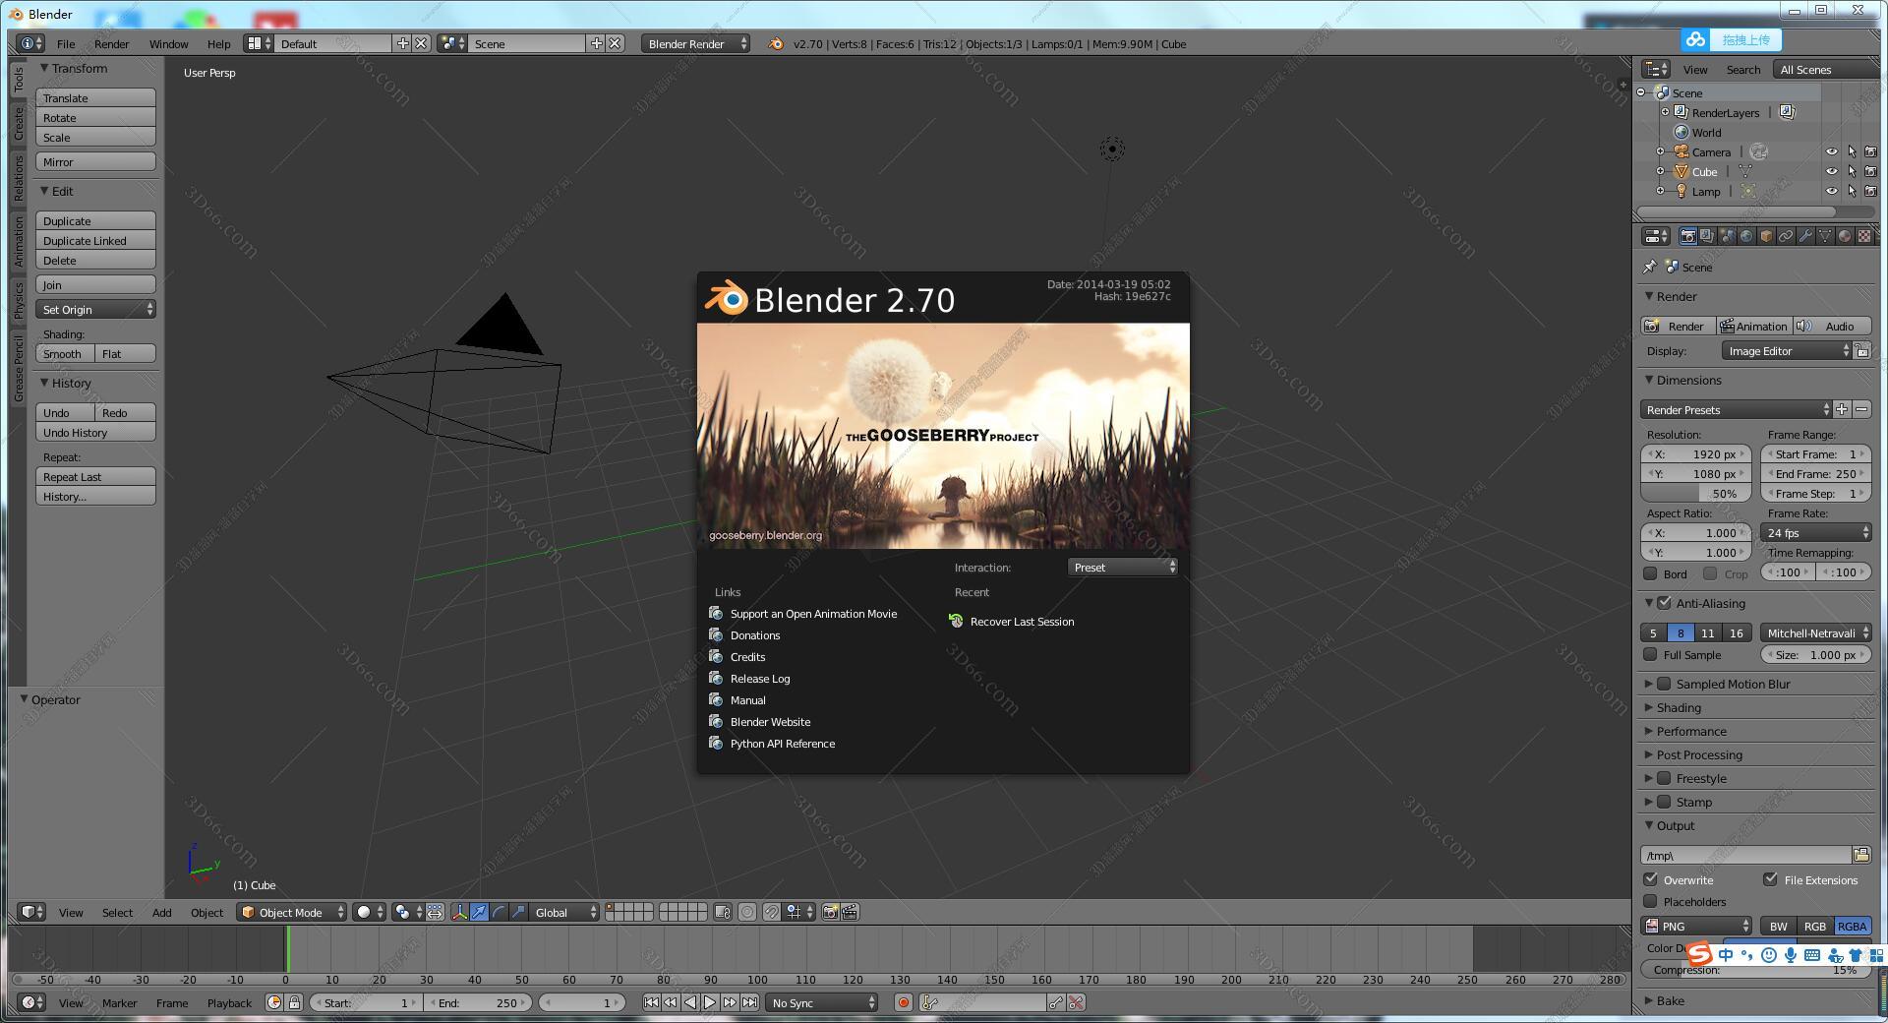Image resolution: width=1888 pixels, height=1023 pixels.
Task: Open the Render menu in the top bar
Action: click(112, 44)
